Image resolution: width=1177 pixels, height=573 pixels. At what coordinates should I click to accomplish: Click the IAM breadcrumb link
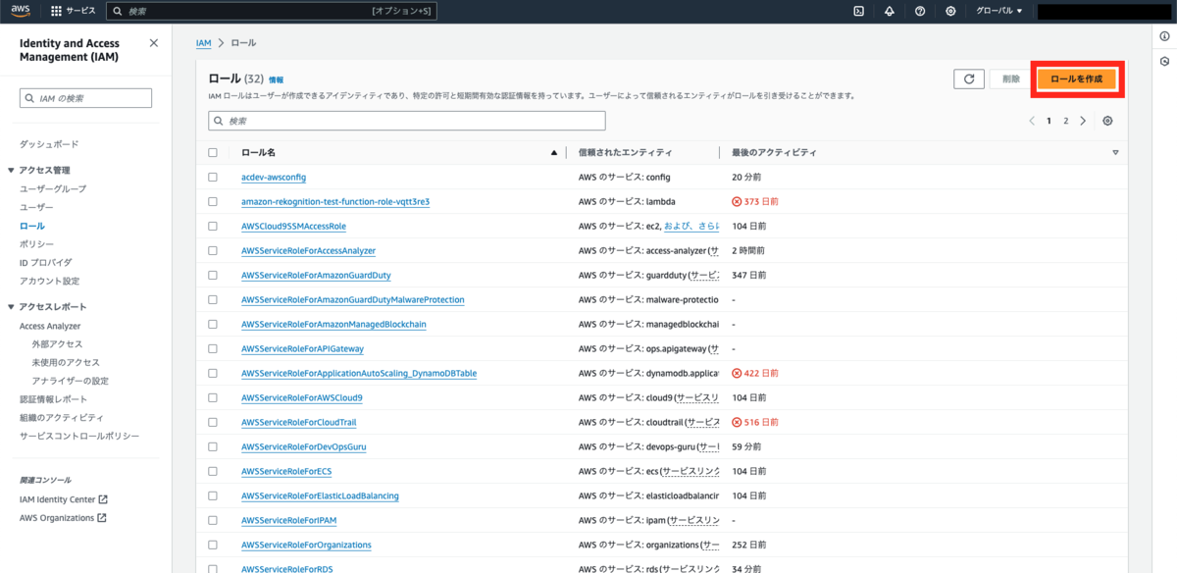tap(204, 43)
